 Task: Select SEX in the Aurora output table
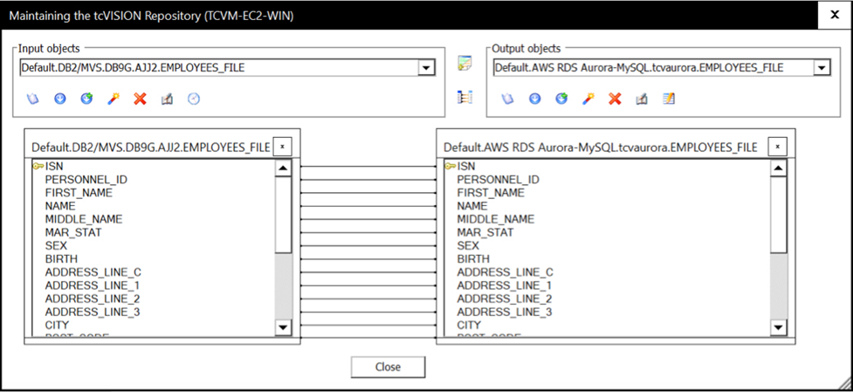tap(468, 245)
